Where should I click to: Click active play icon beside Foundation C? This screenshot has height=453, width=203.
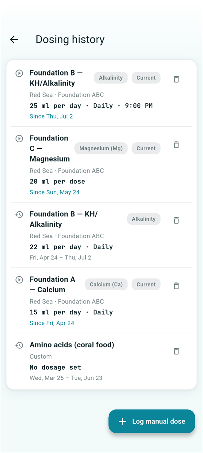(x=19, y=139)
